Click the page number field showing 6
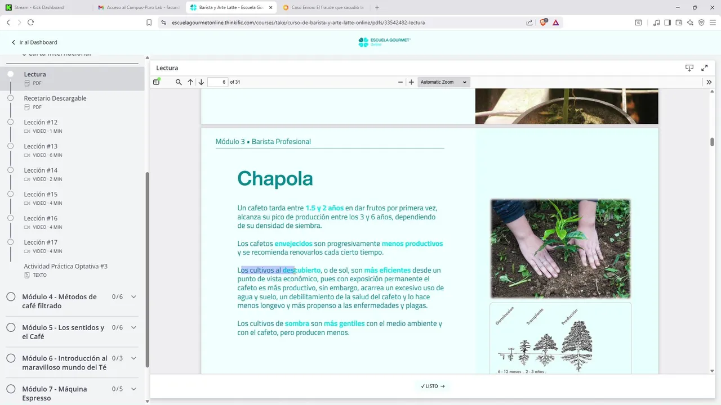721x405 pixels. (x=217, y=82)
